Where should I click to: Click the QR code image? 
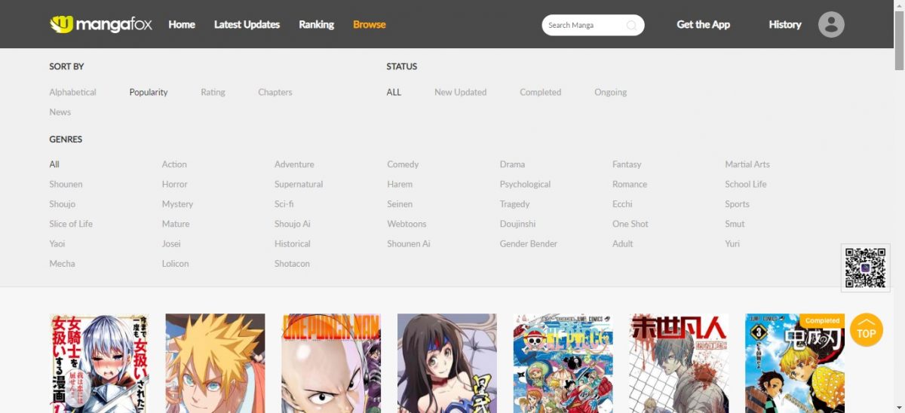click(x=865, y=268)
